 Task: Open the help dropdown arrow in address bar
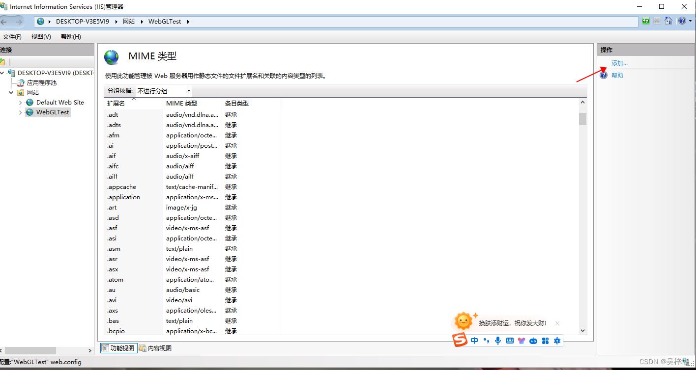(690, 21)
